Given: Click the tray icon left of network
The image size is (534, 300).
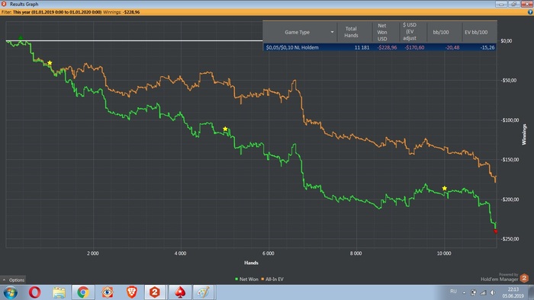Looking at the screenshot, I should point(474,292).
